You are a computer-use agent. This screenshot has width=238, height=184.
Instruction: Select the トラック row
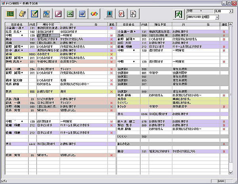pos(173,107)
